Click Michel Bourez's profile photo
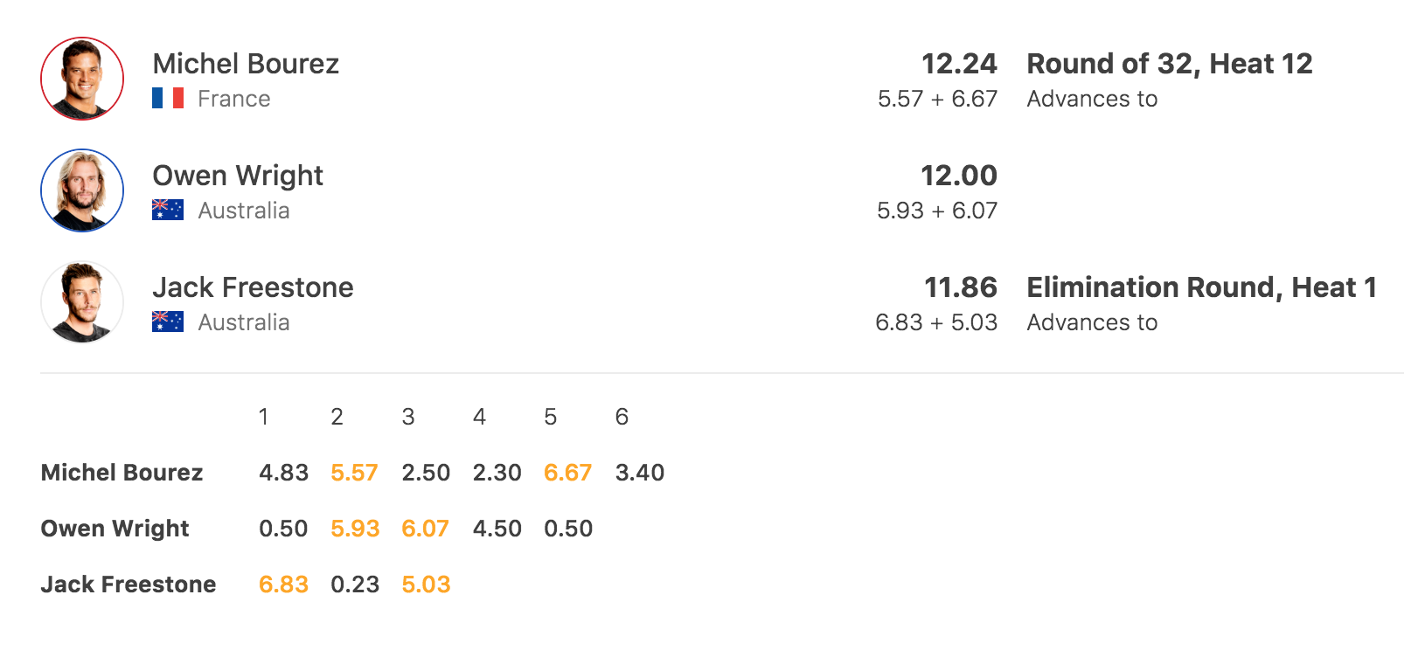1425x650 pixels. tap(82, 79)
